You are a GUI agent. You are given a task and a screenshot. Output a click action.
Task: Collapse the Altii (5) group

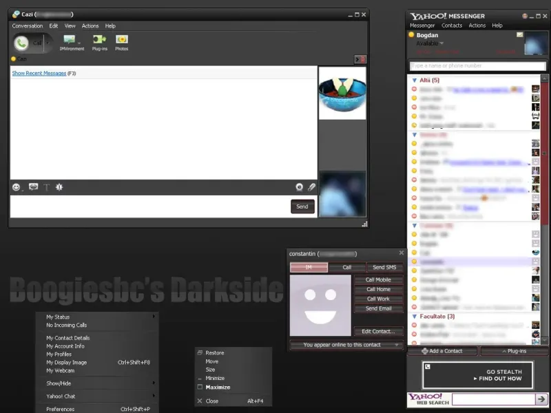(415, 81)
